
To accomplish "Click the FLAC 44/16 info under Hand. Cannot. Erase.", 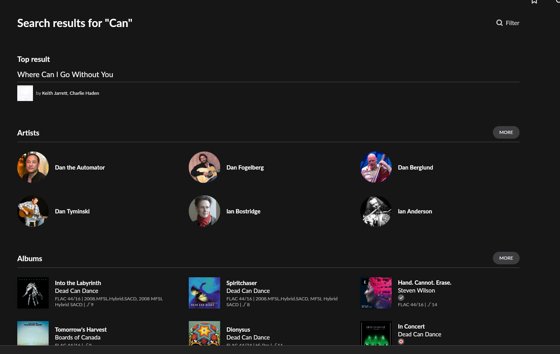I will [418, 305].
